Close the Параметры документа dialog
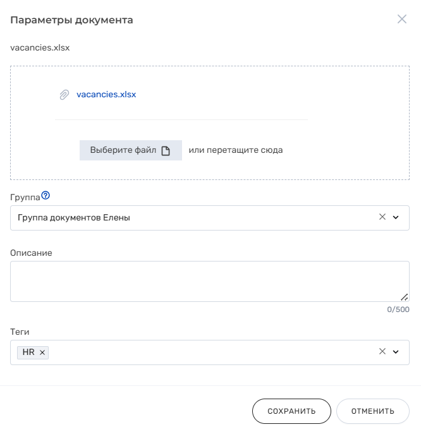421x427 pixels. pyautogui.click(x=402, y=19)
